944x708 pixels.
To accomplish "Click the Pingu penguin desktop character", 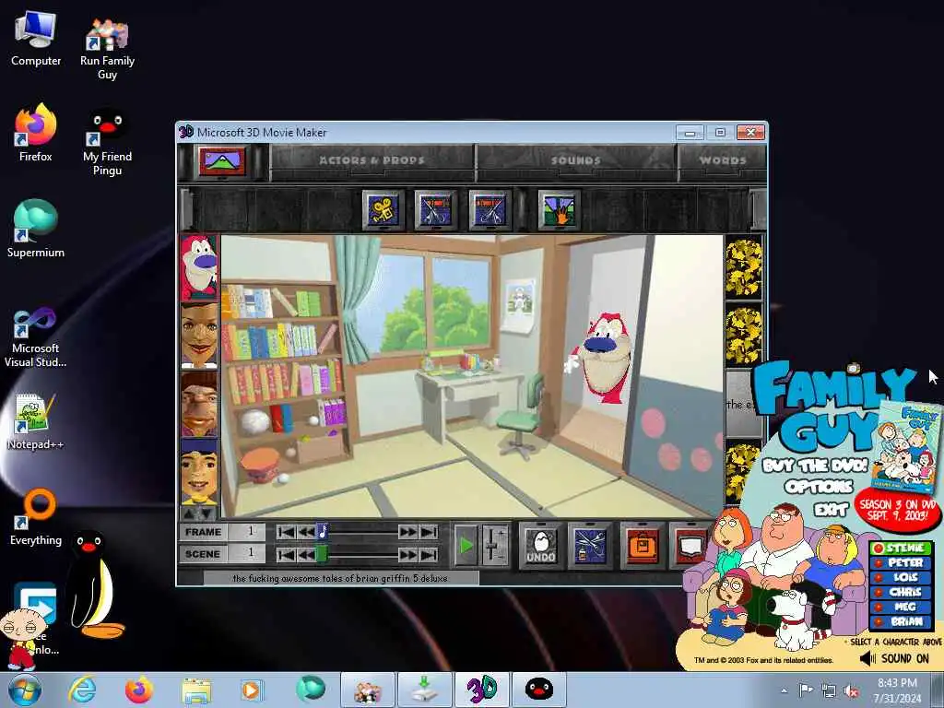I will coord(95,584).
